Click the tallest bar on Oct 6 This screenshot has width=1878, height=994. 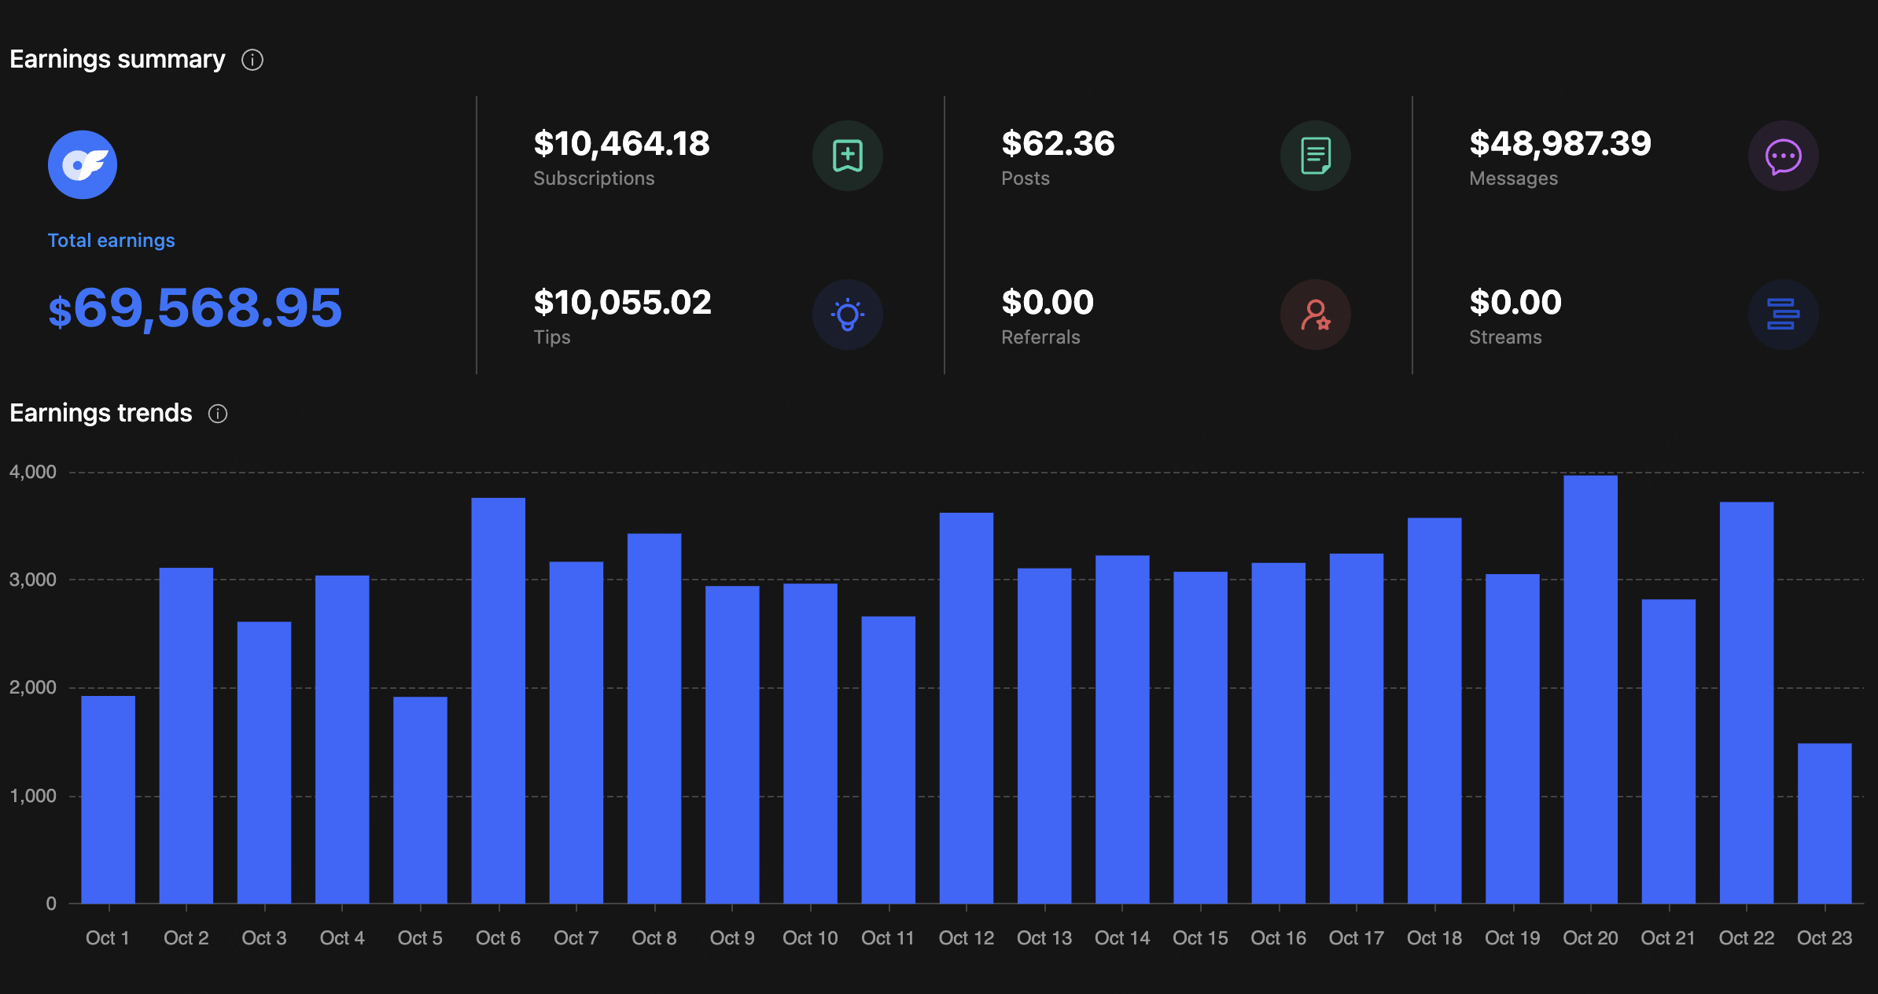tap(498, 700)
